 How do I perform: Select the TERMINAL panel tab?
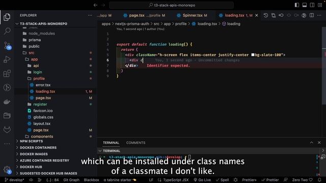(111, 143)
